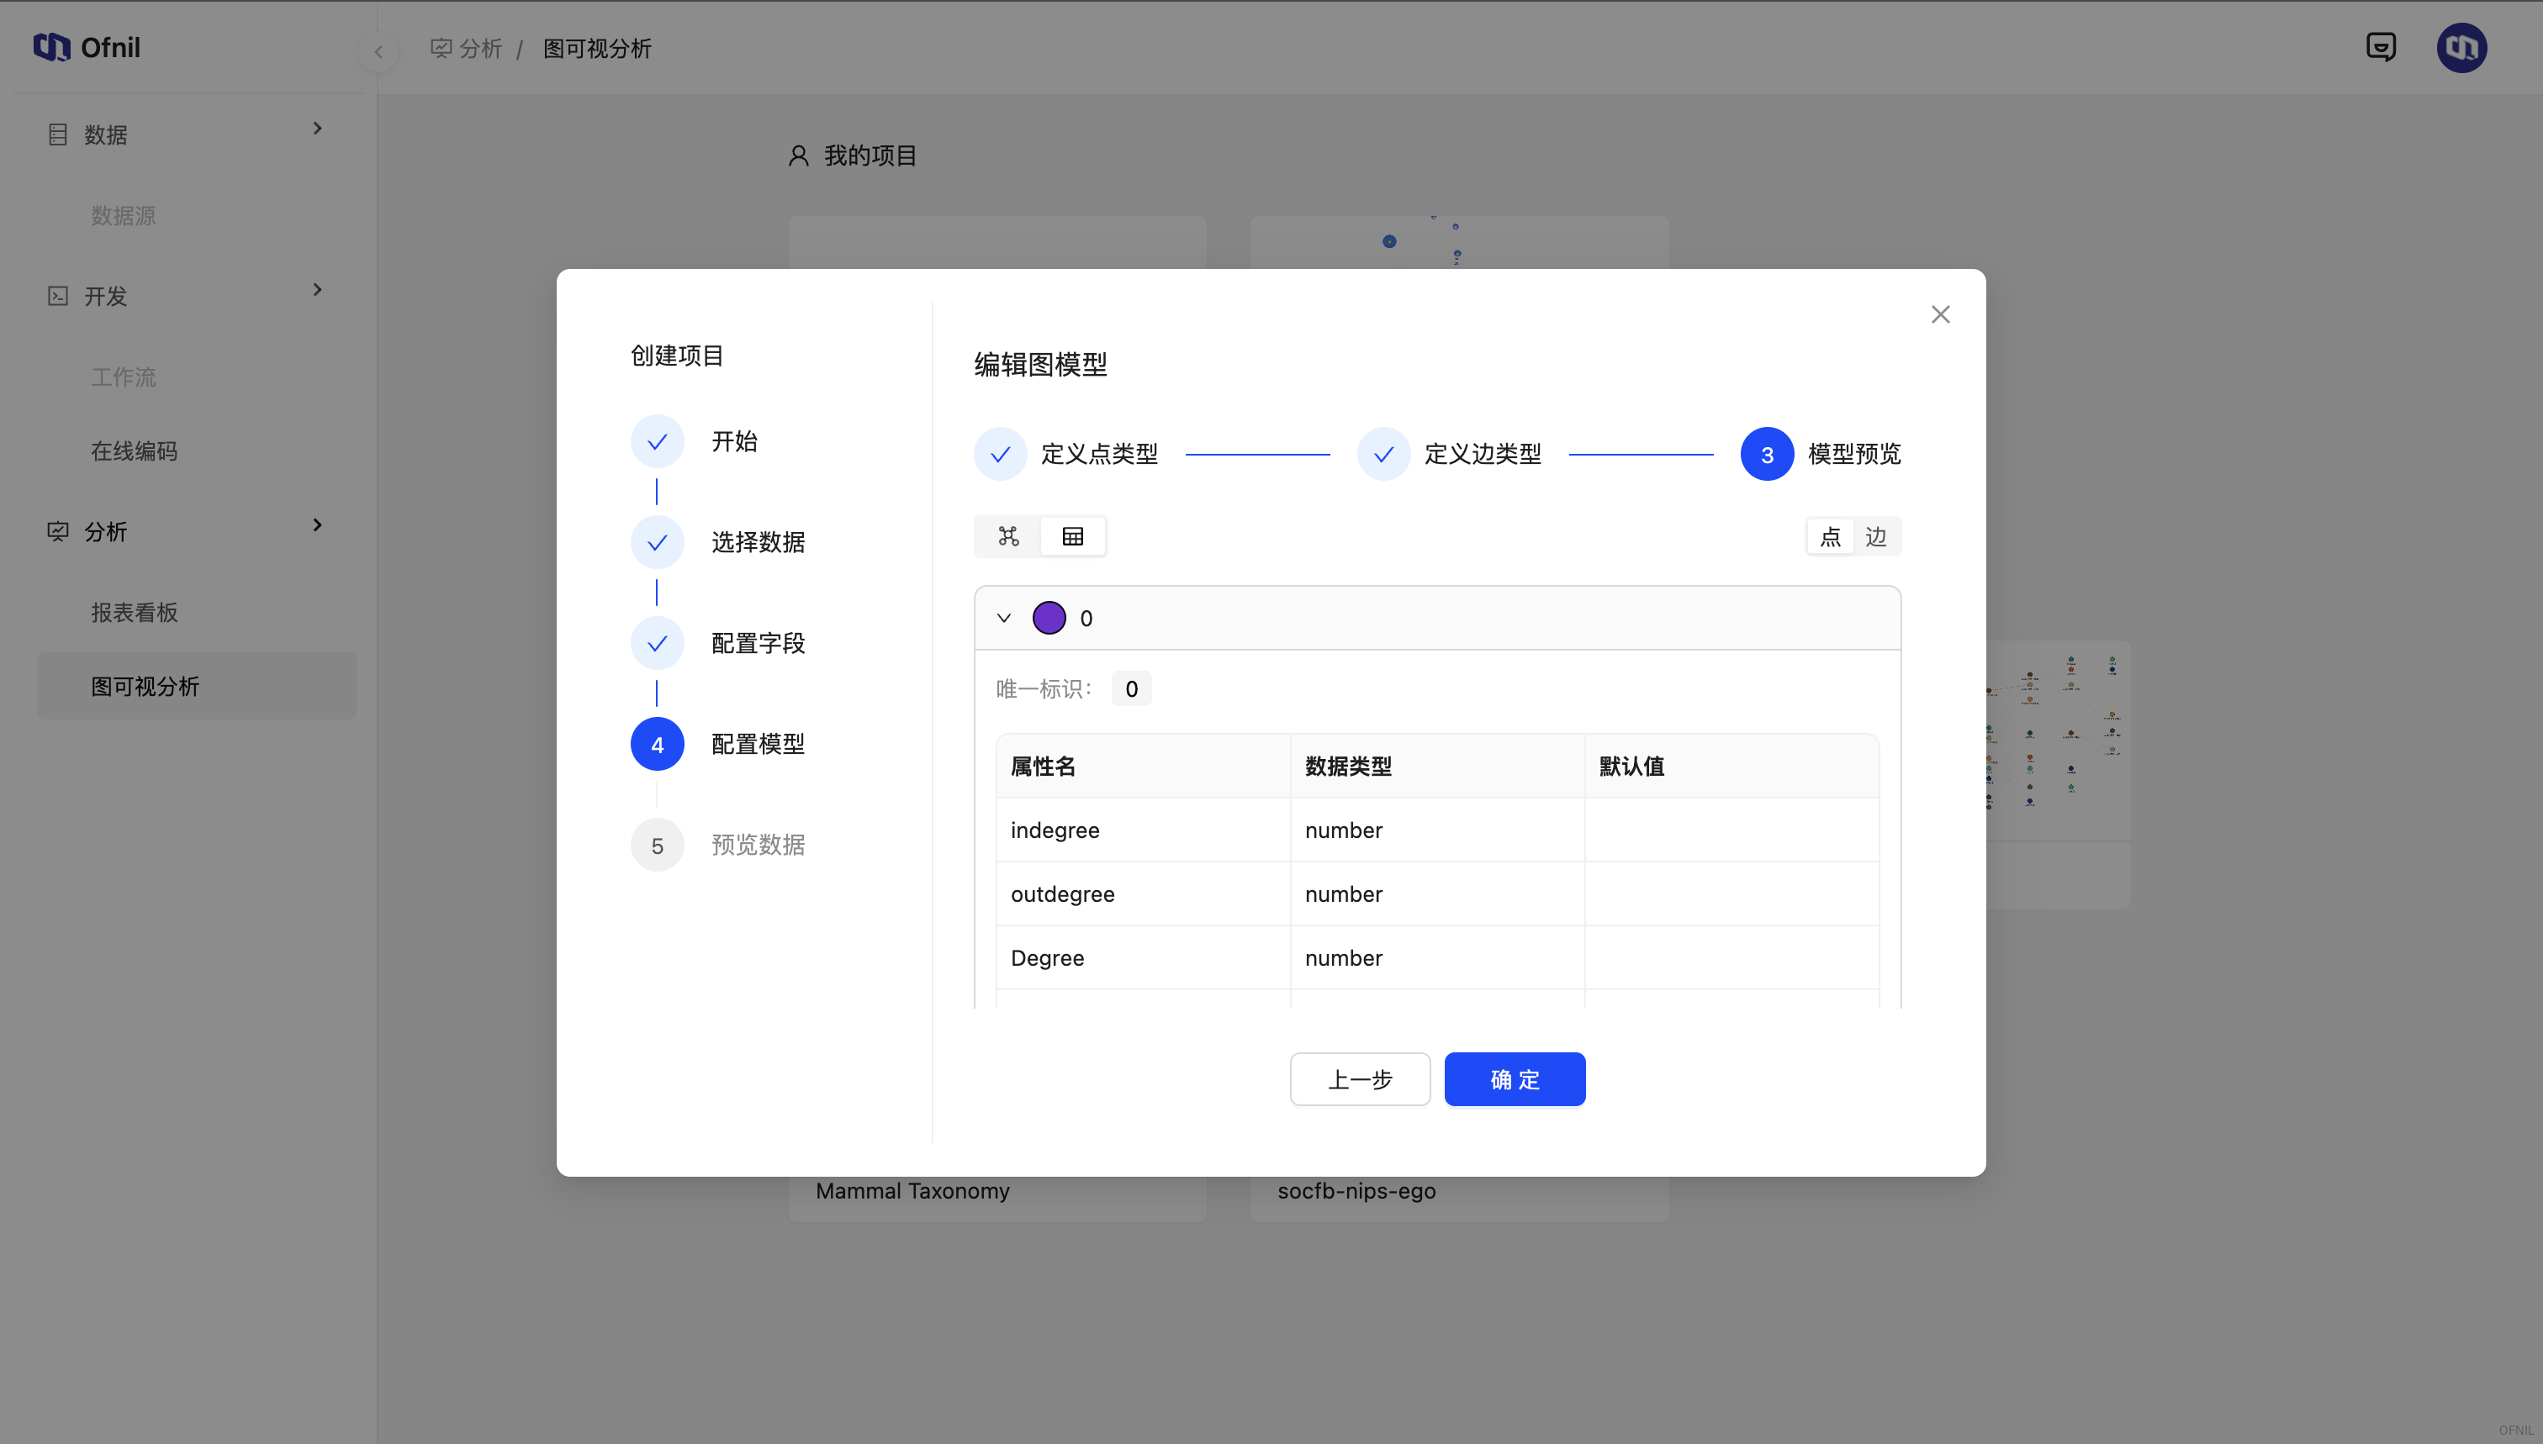Screen dimensions: 2543x1444
Task: Click the 定义边类型 step checkmark icon
Action: (x=1383, y=454)
